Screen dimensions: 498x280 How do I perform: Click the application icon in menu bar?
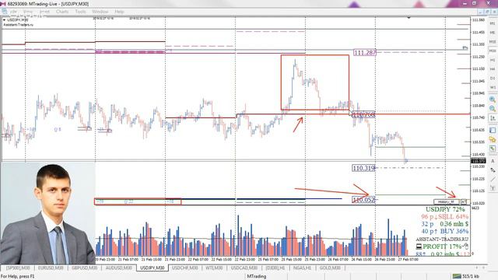4,12
